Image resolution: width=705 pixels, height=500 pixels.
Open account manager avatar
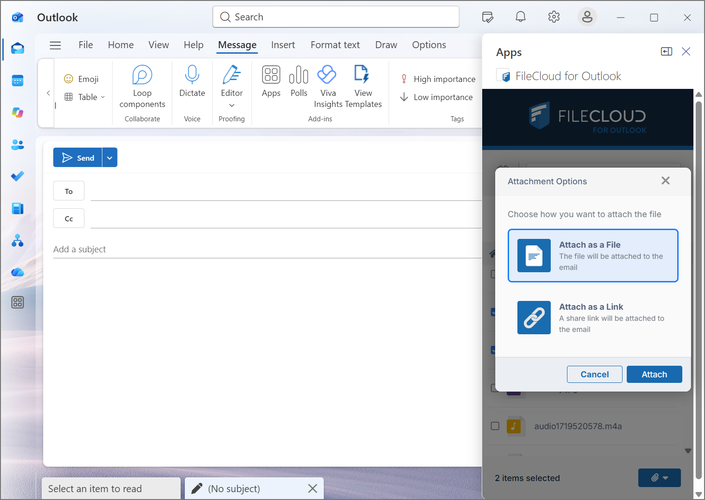click(x=587, y=17)
